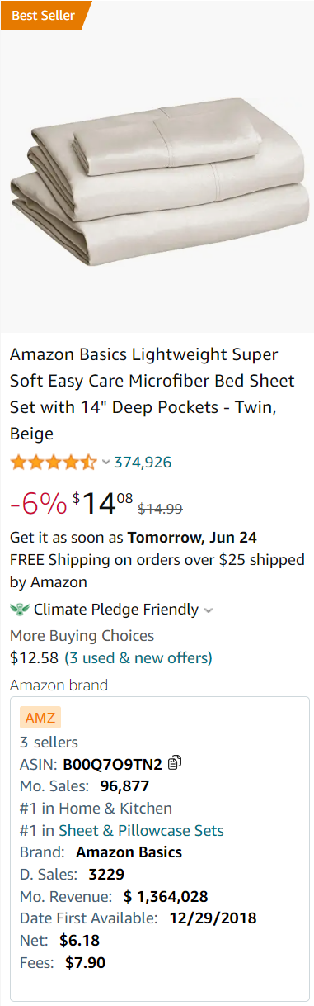The width and height of the screenshot is (314, 1006).
Task: View the 374,926 customer ratings
Action: [143, 462]
